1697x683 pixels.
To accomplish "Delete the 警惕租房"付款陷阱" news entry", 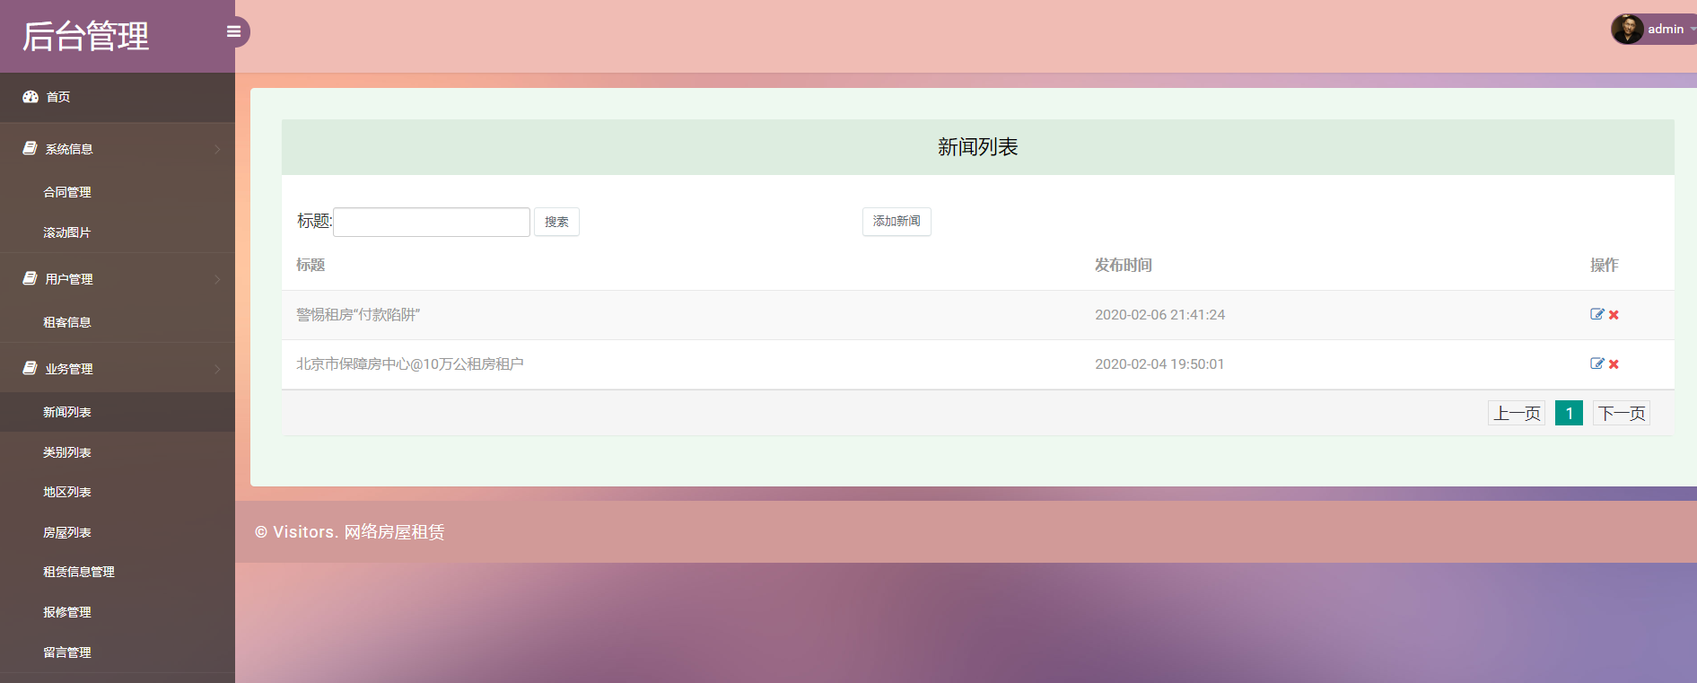I will pyautogui.click(x=1614, y=315).
